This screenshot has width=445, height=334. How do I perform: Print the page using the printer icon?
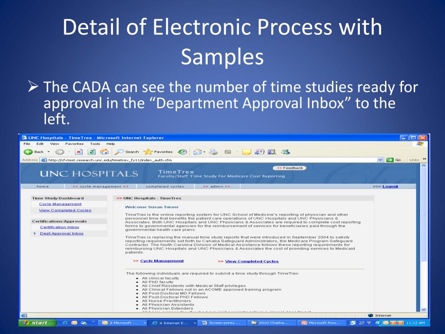(213, 152)
